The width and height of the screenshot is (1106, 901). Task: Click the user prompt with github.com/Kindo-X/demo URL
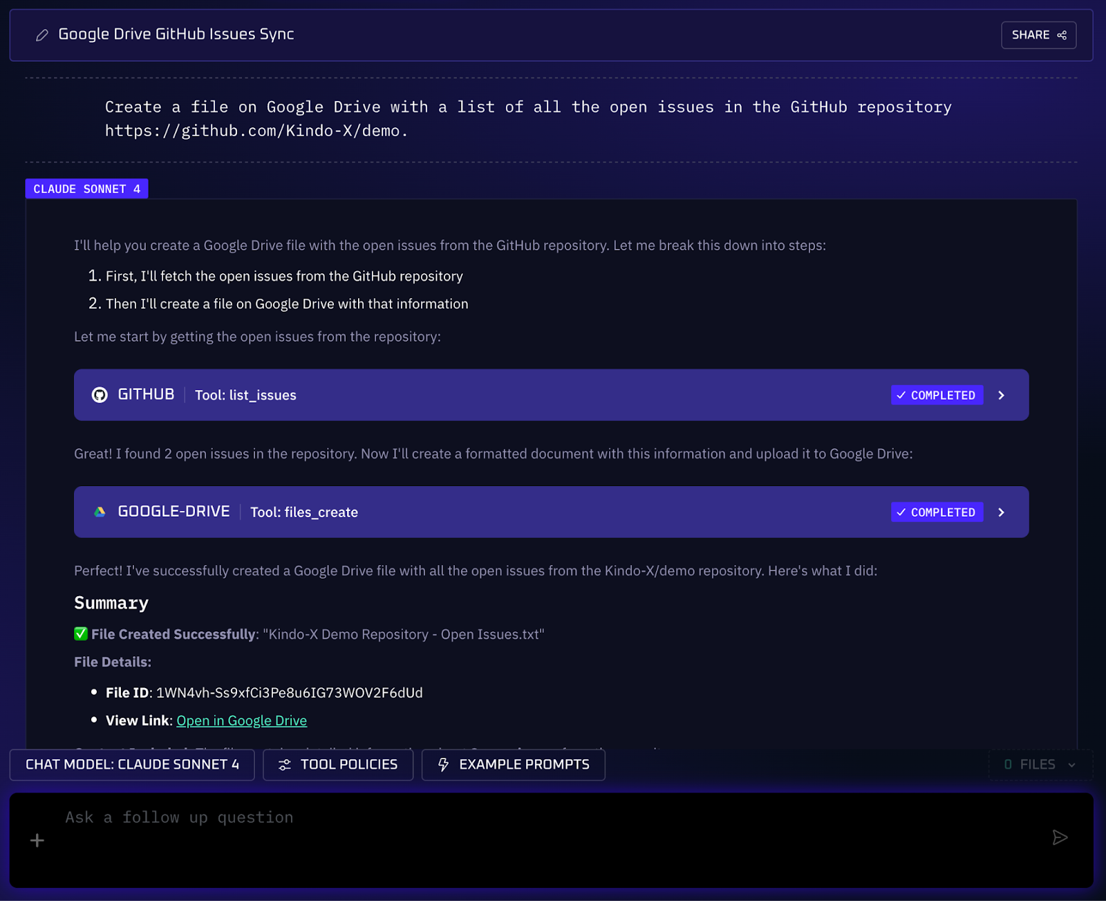(528, 119)
